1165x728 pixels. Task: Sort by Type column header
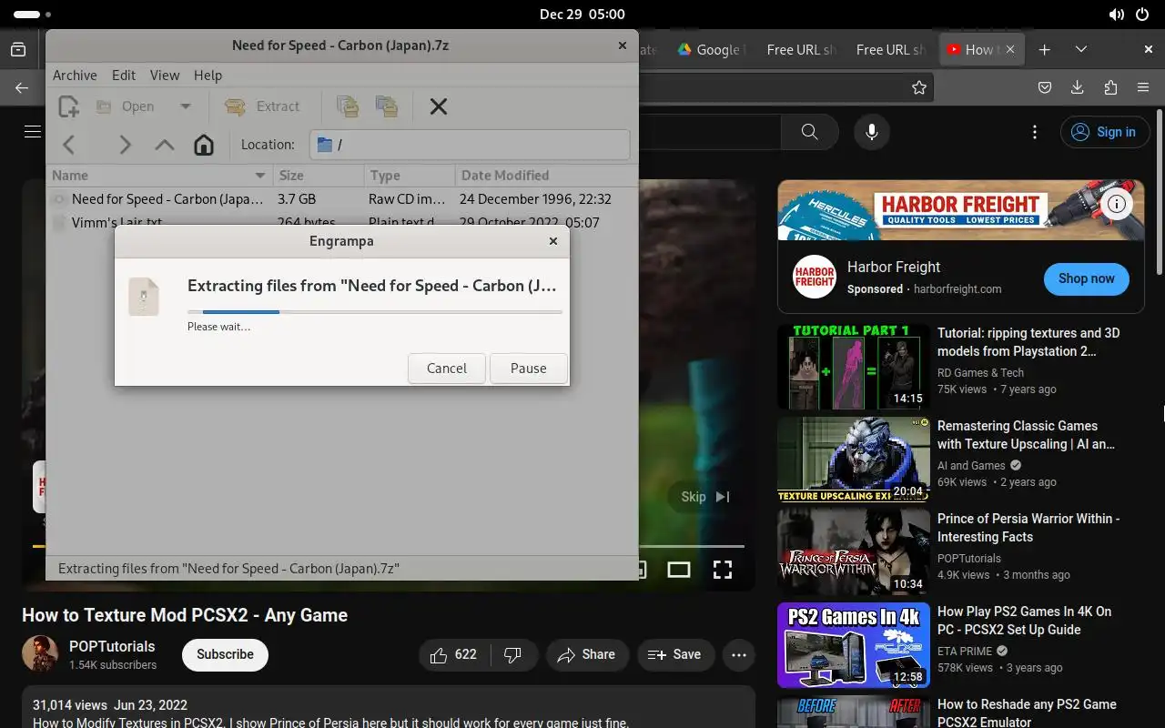(410, 176)
